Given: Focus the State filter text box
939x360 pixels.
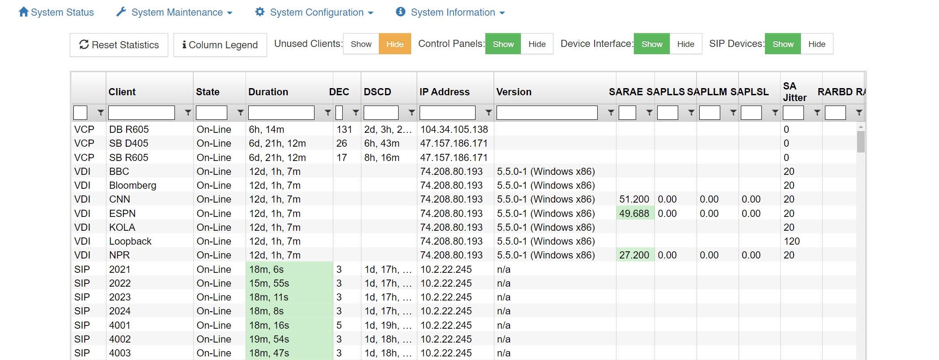Looking at the screenshot, I should [x=212, y=113].
